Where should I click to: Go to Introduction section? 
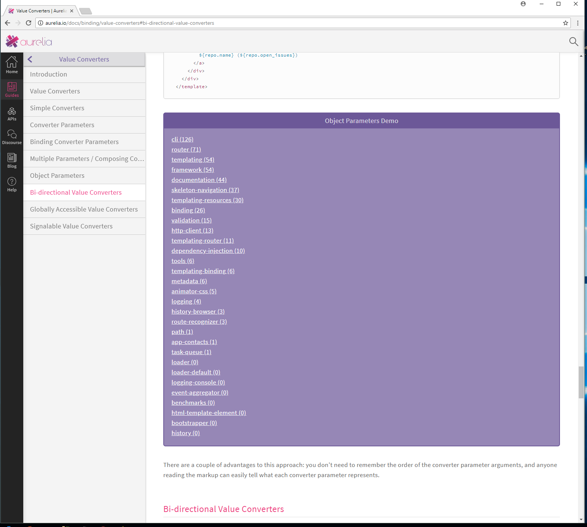coord(84,74)
